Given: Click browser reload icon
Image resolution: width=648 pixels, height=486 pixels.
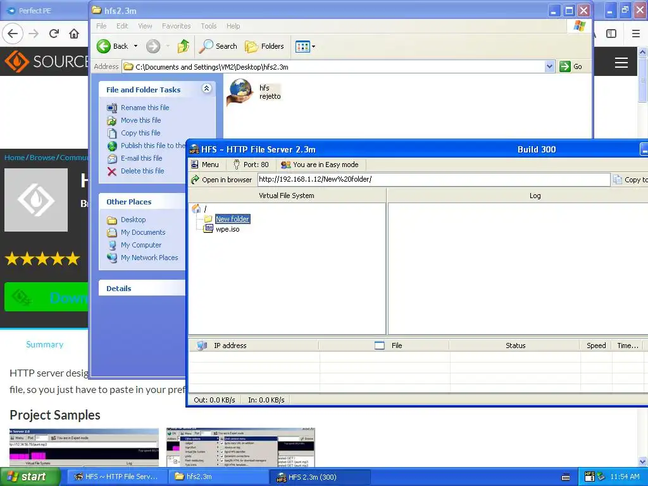Looking at the screenshot, I should [x=54, y=34].
